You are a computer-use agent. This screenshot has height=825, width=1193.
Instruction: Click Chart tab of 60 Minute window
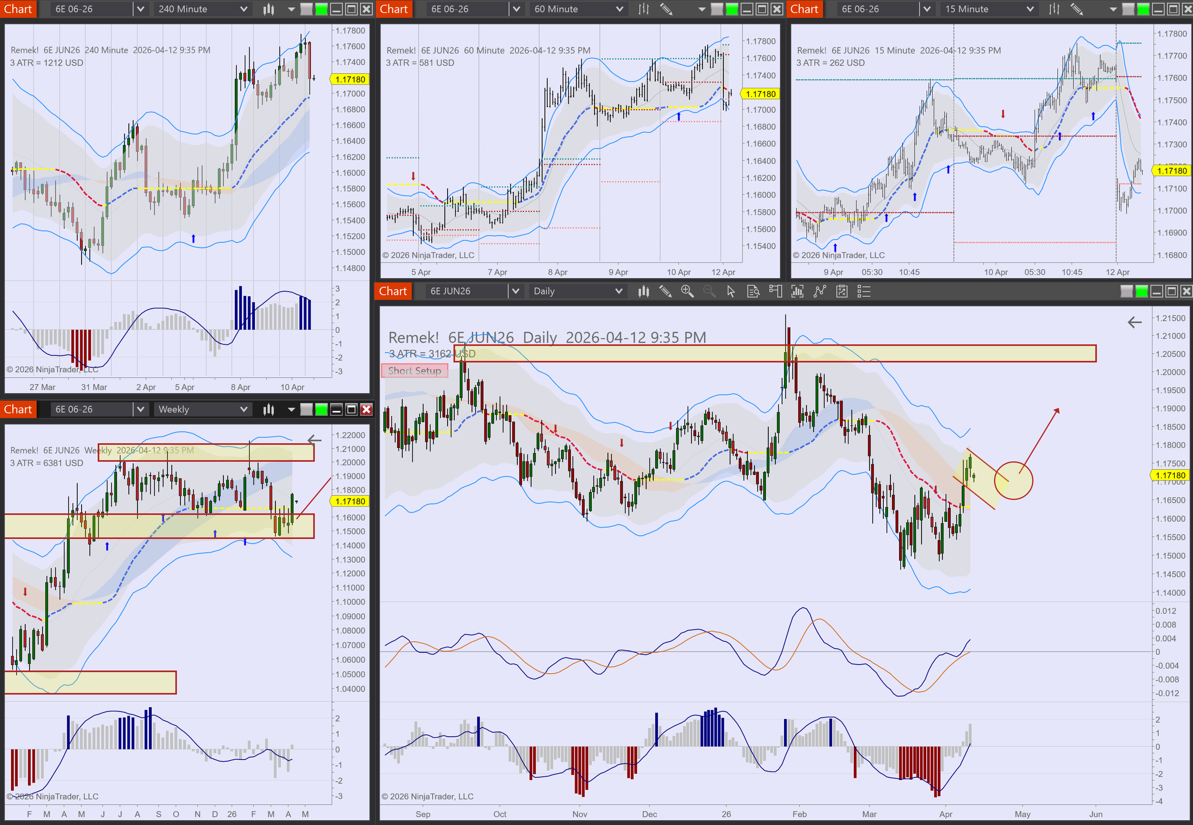394,10
